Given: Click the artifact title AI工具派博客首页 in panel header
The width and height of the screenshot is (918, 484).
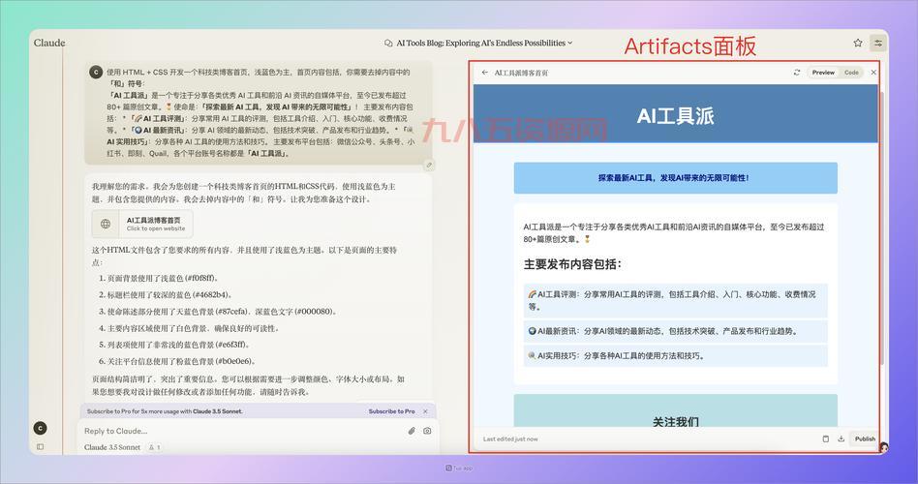Looking at the screenshot, I should coord(521,73).
